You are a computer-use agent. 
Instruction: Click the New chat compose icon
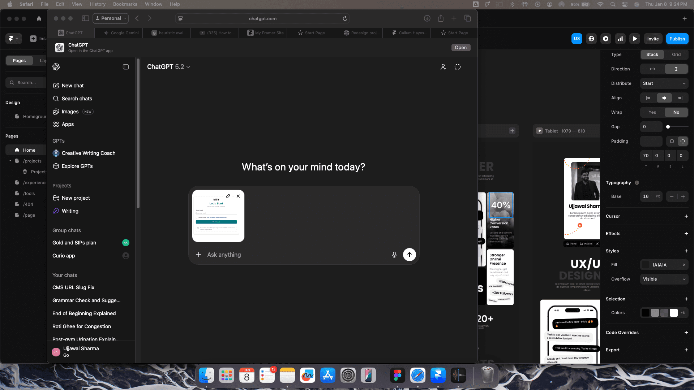coord(56,86)
